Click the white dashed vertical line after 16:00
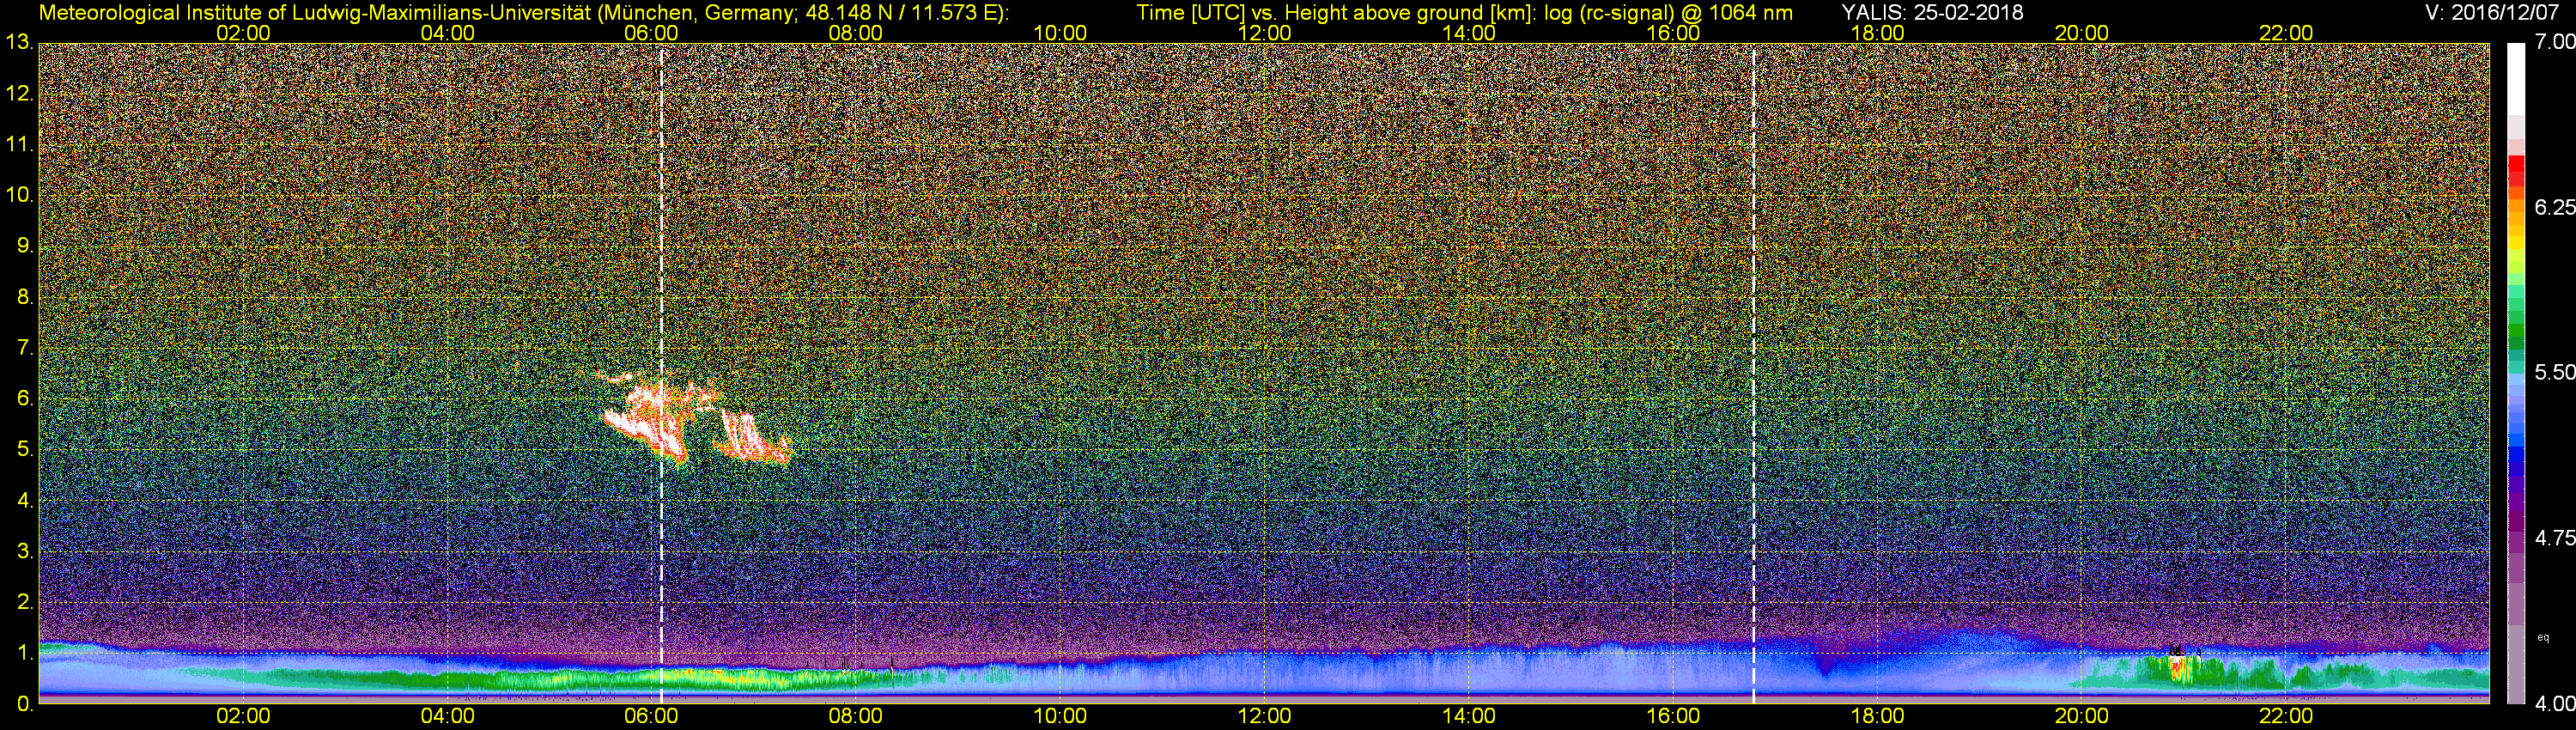The height and width of the screenshot is (730, 2576). tap(1753, 300)
